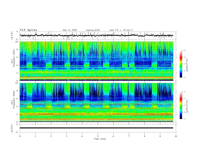This screenshot has width=198, height=153.
Task: Click the ch.2 spectrogram panel
Action: (x=96, y=102)
